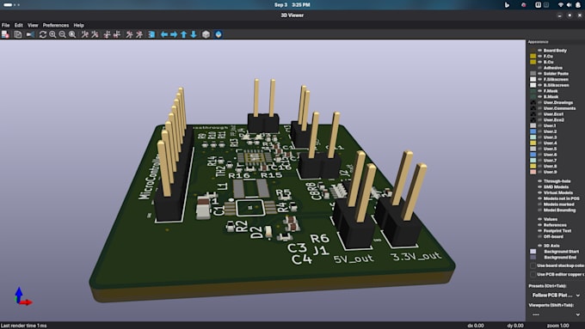
Task: Toggle orthographic projection cube icon
Action: [x=206, y=34]
